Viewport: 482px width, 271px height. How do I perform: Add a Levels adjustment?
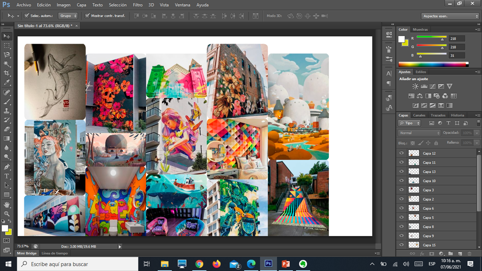[x=424, y=86]
